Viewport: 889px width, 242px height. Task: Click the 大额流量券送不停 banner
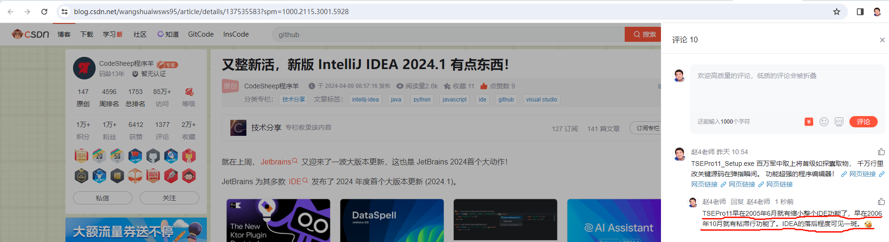pyautogui.click(x=136, y=230)
